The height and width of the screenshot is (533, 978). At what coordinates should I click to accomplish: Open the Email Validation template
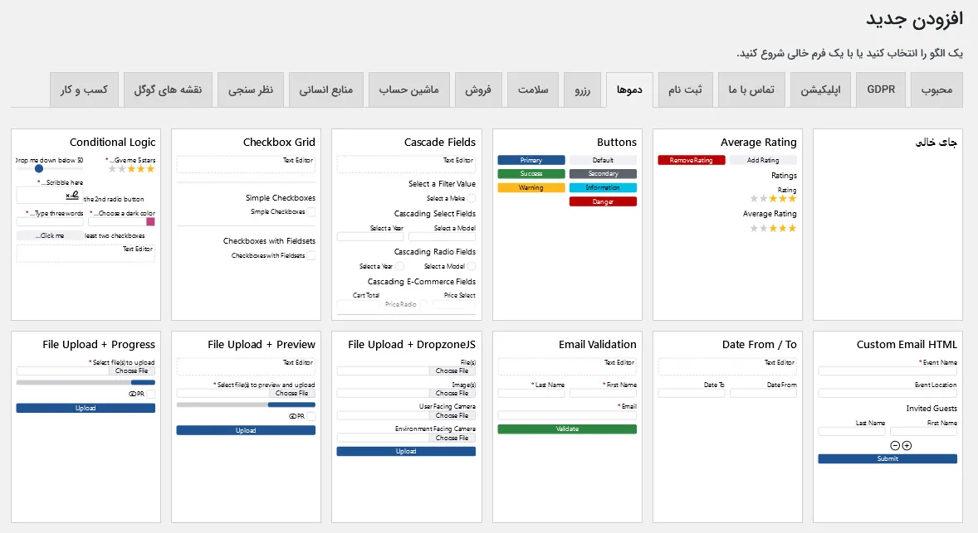click(567, 427)
